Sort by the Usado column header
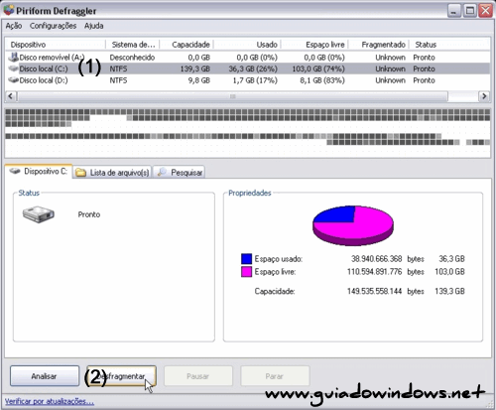Screen dimensions: 496x410 point(247,45)
